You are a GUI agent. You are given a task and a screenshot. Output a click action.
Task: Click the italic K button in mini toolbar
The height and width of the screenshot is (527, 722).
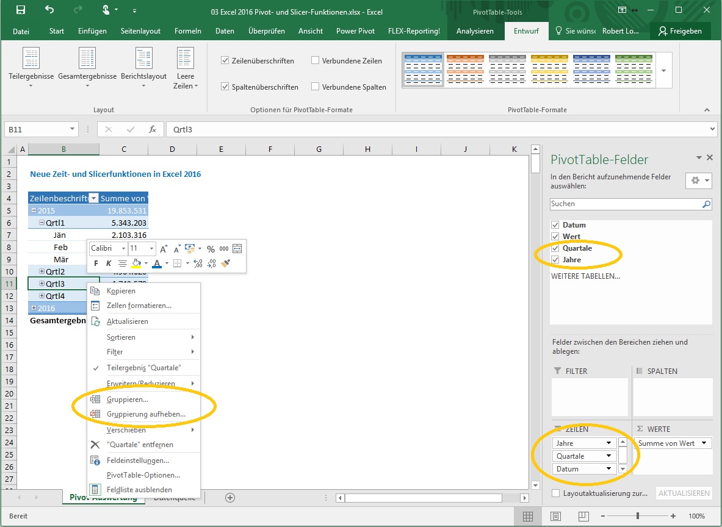pos(109,263)
